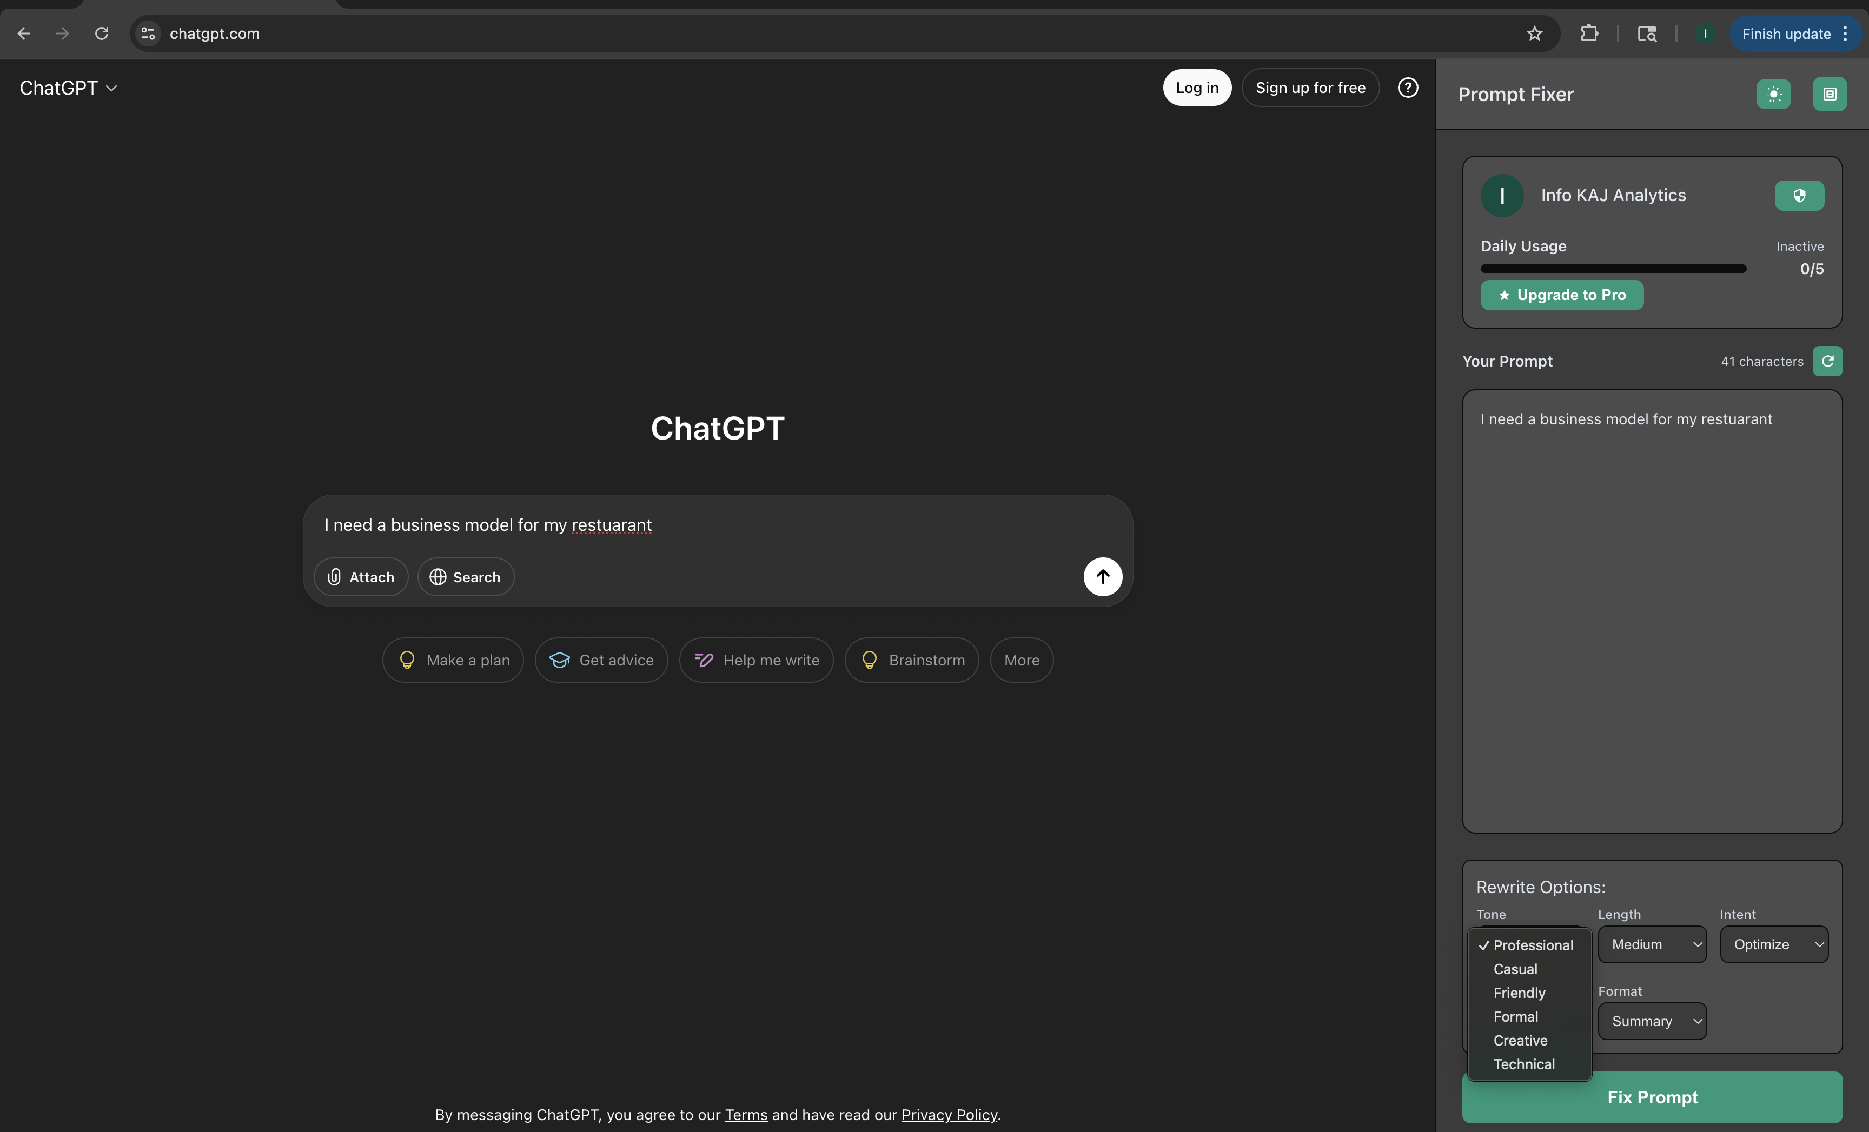Open the Terms link
The image size is (1869, 1132).
pos(746,1115)
